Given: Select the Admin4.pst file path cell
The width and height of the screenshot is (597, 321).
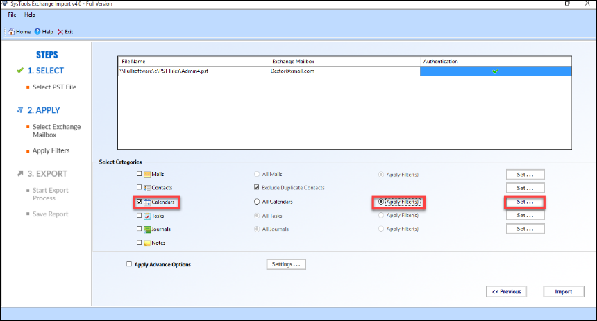Looking at the screenshot, I should (194, 71).
